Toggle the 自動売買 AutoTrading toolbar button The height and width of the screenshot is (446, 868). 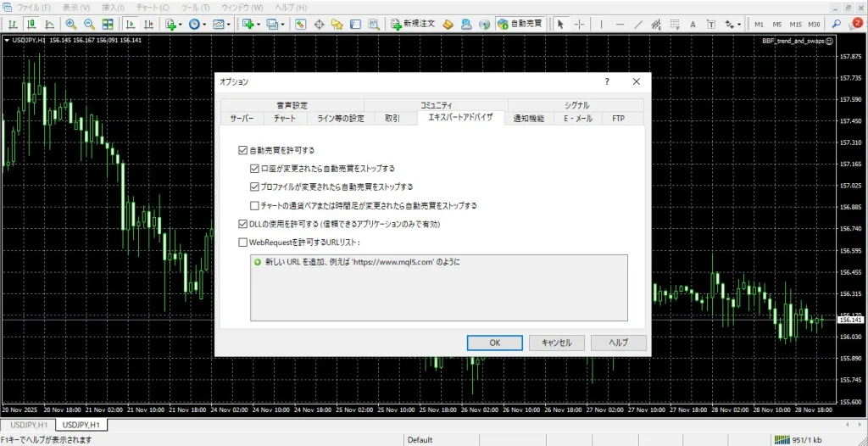[520, 25]
